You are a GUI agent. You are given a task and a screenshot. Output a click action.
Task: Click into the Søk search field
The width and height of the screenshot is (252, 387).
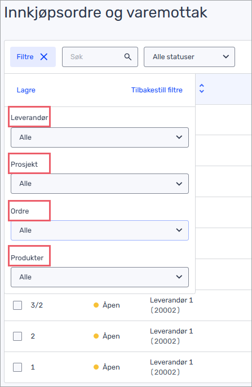point(100,57)
